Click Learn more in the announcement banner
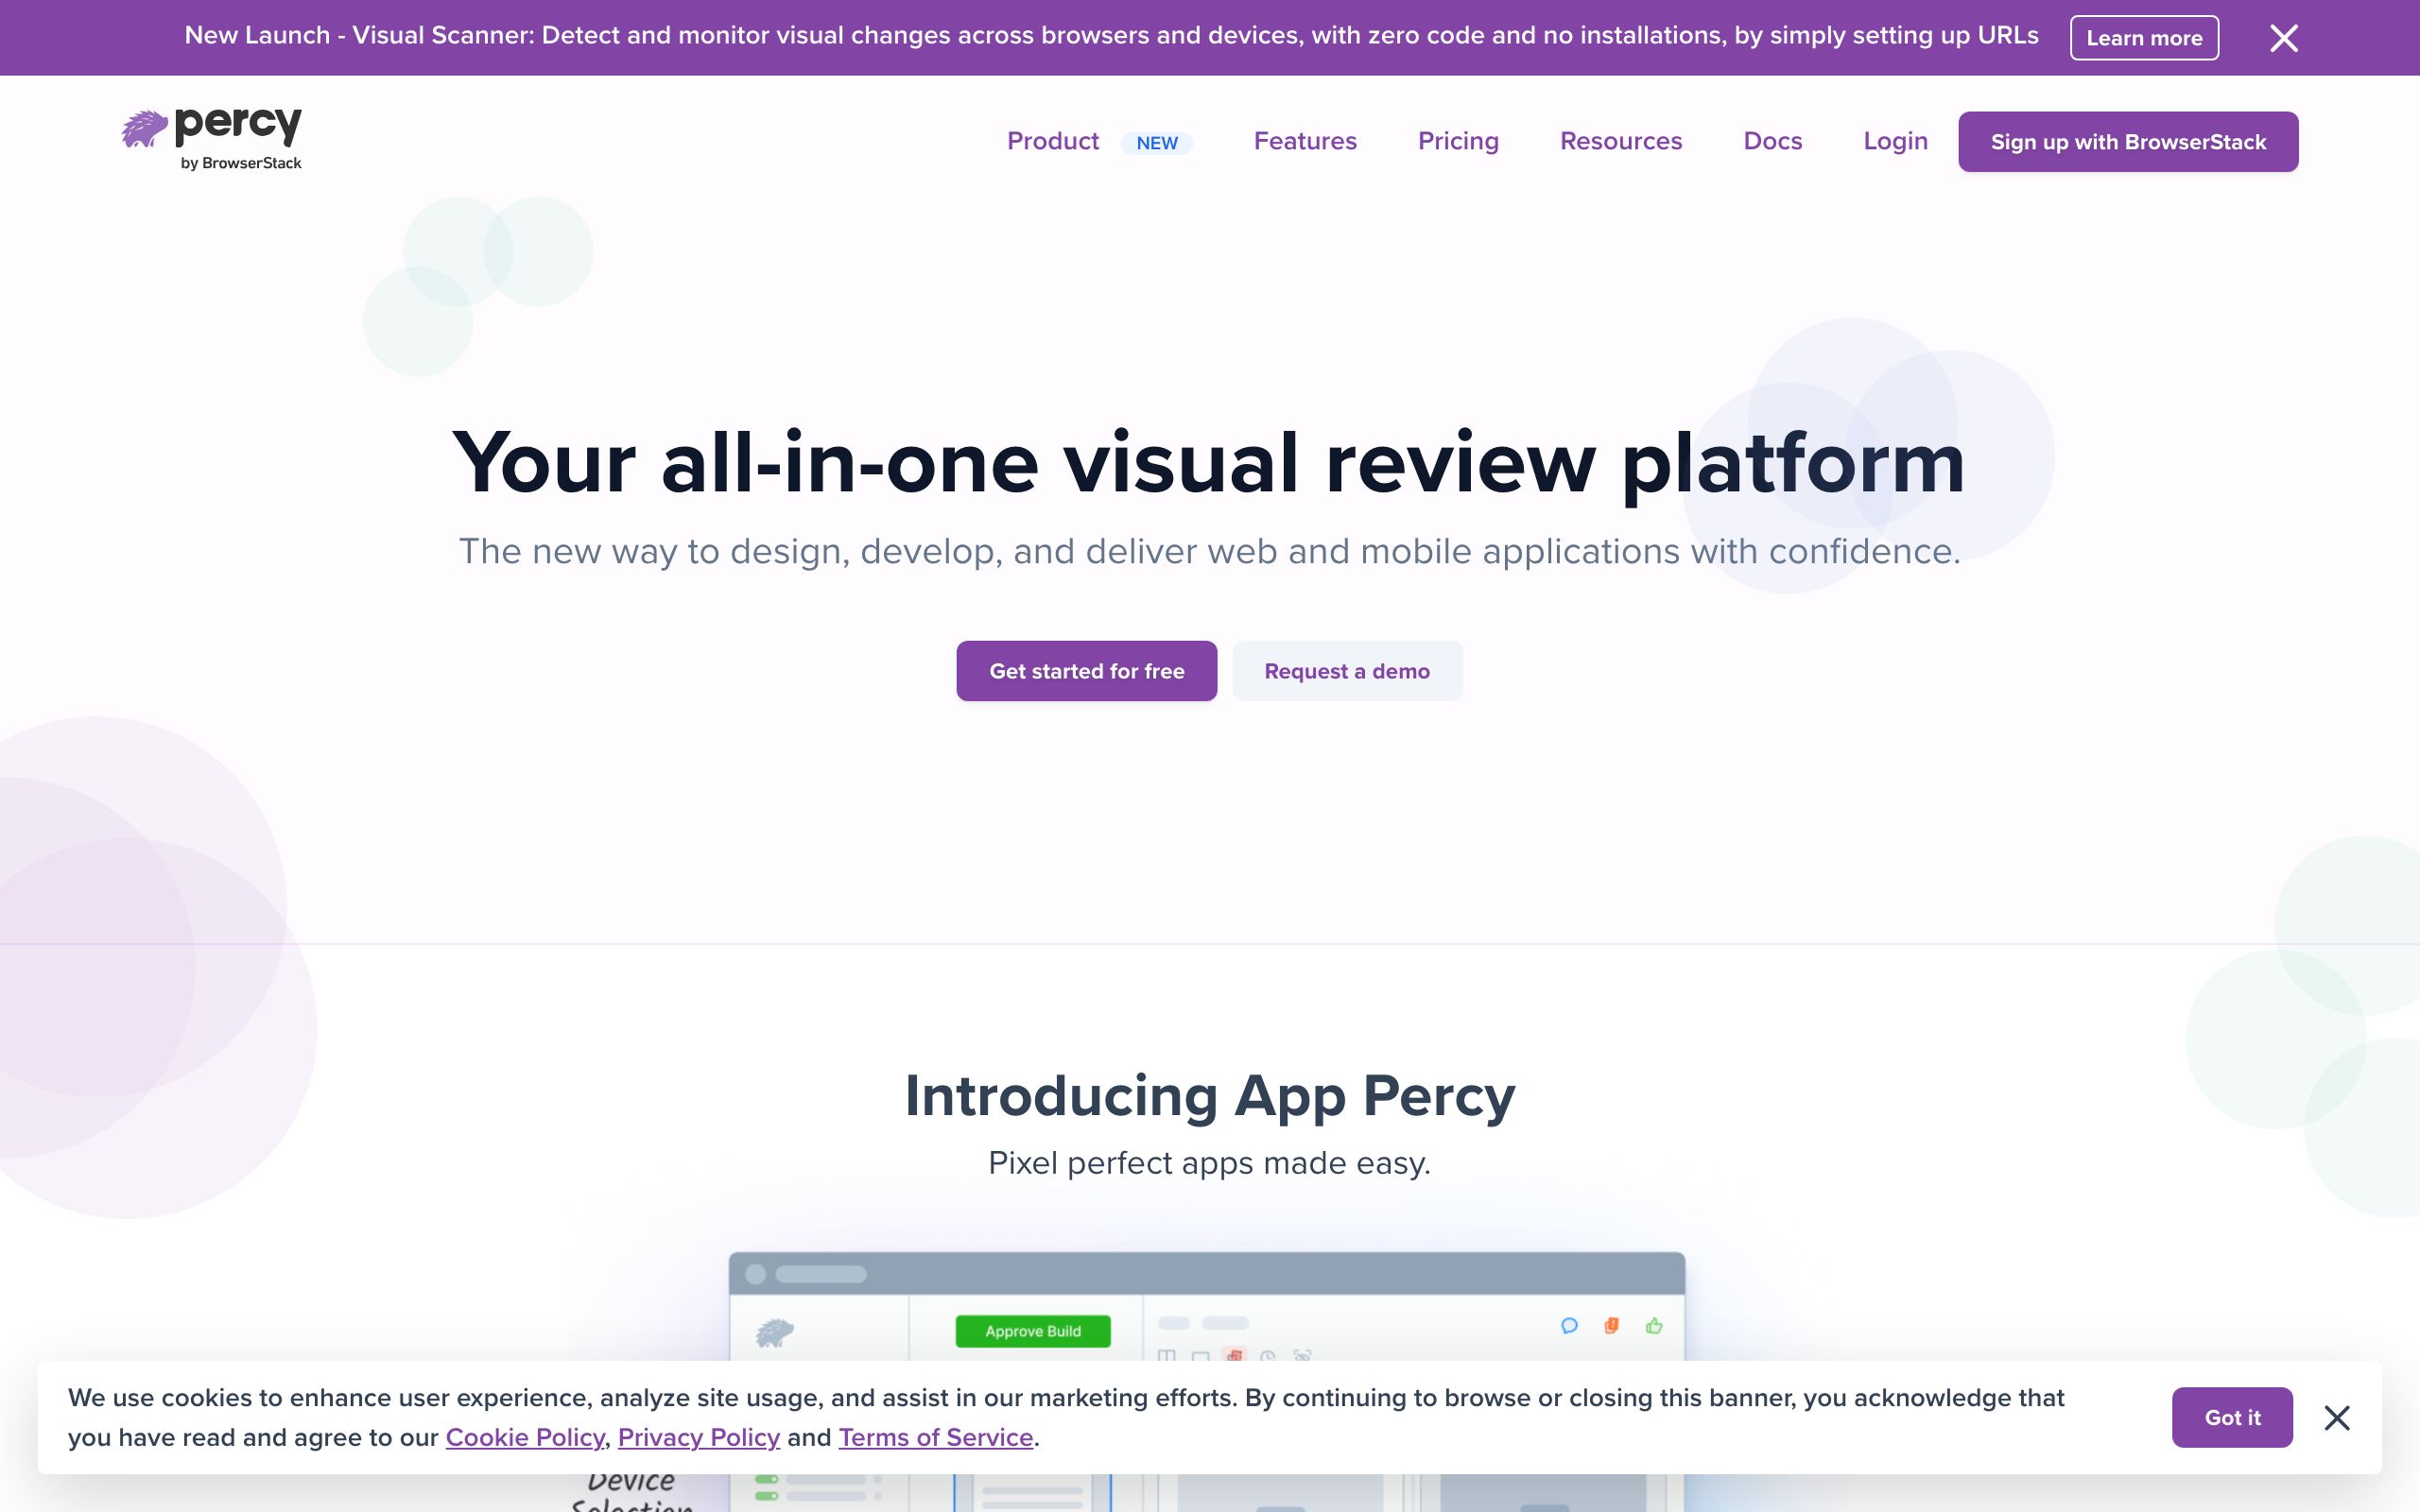This screenshot has height=1512, width=2420. [2144, 38]
